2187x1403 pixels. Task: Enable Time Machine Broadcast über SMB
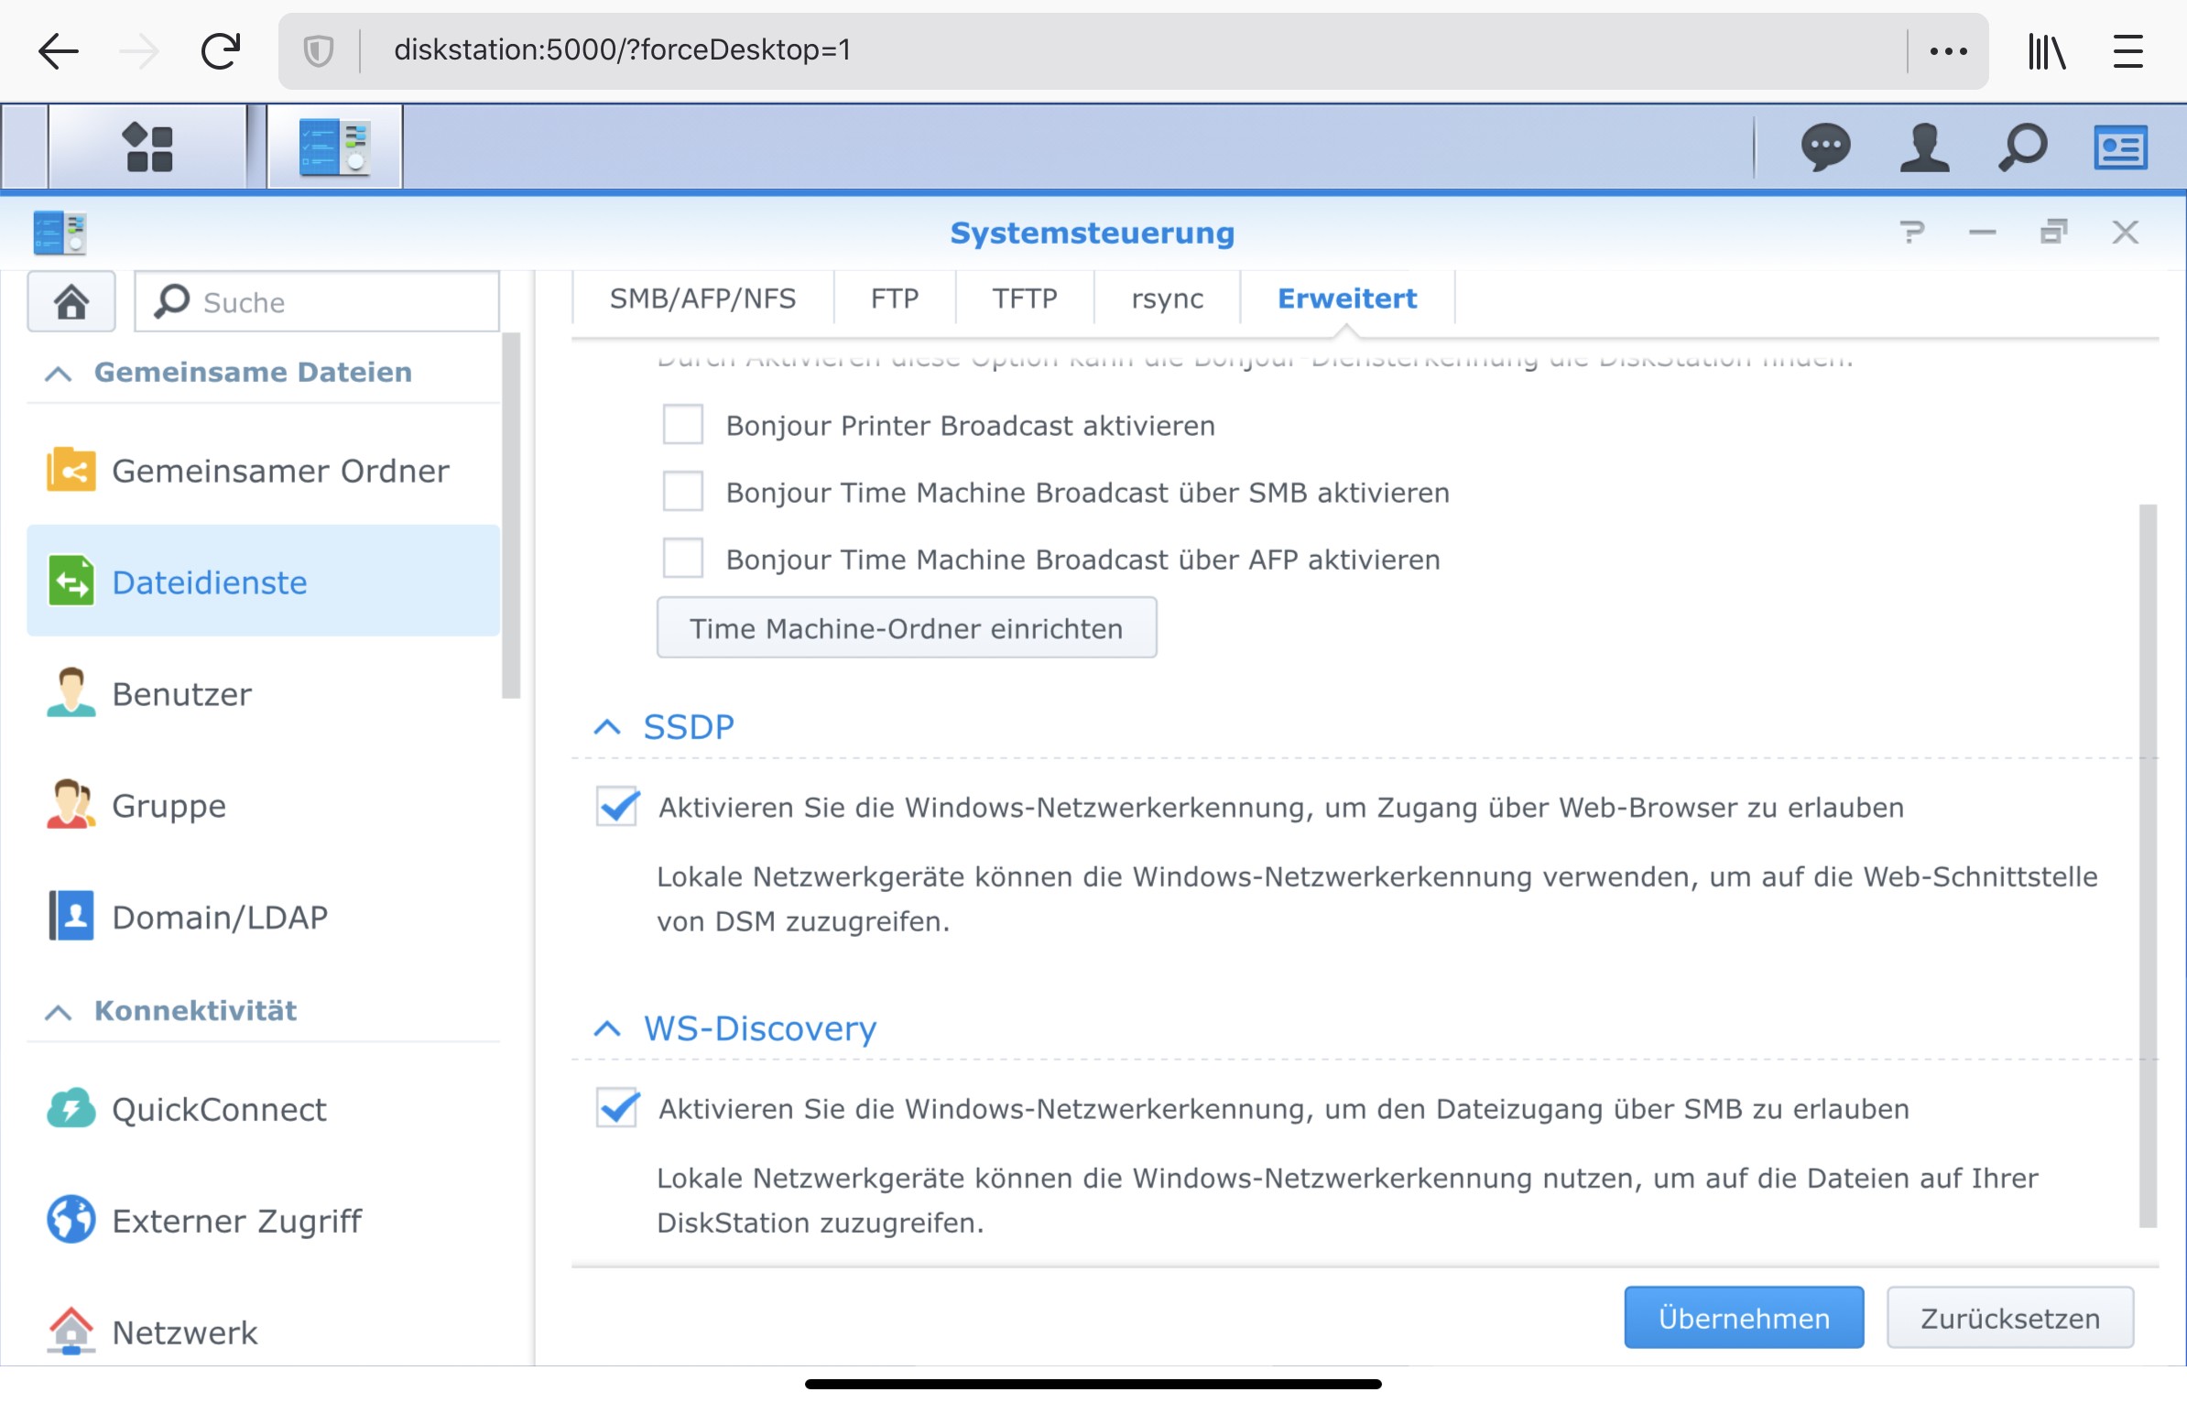click(682, 492)
